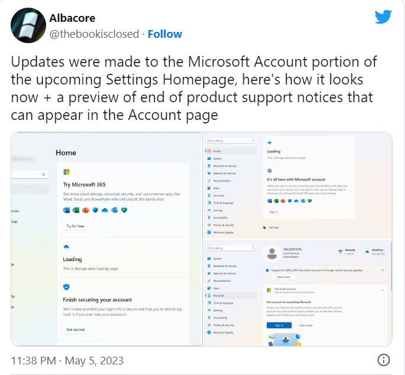
Task: Click the Word icon in Microsoft 365 card
Action: pyautogui.click(x=66, y=210)
